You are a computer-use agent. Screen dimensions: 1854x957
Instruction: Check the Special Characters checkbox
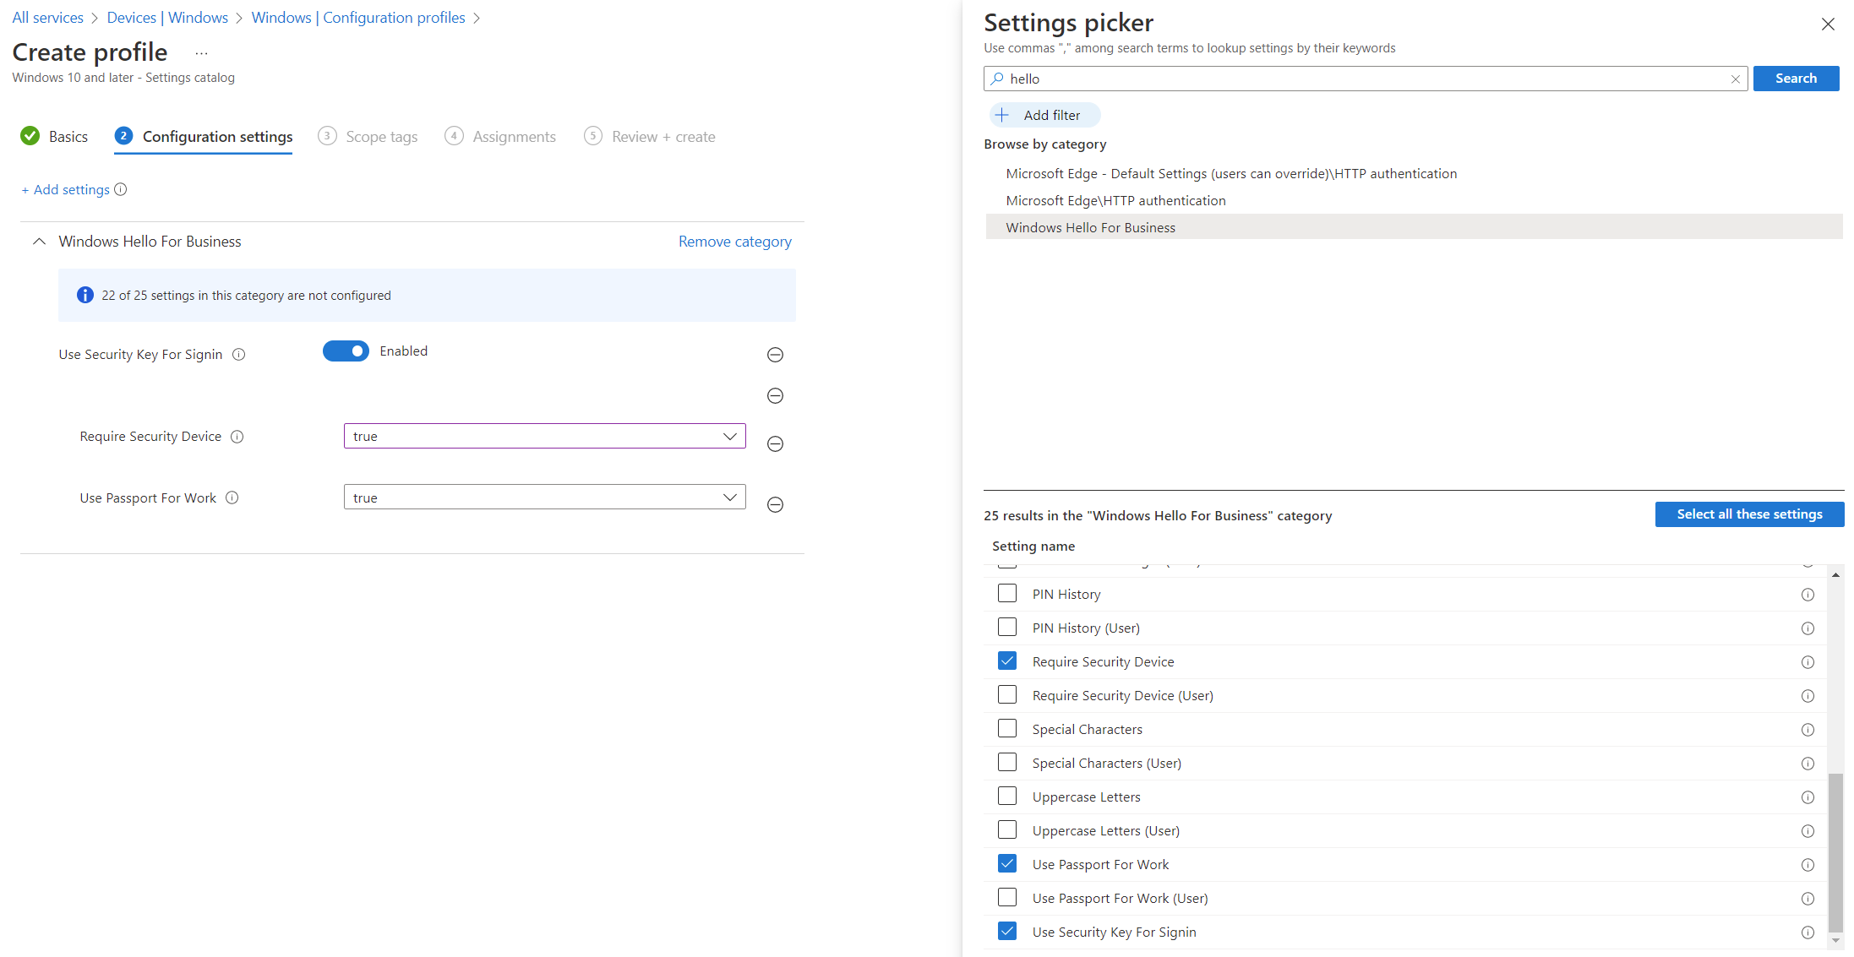point(1006,728)
